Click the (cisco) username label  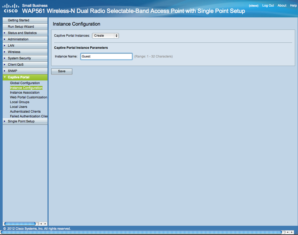pos(254,6)
